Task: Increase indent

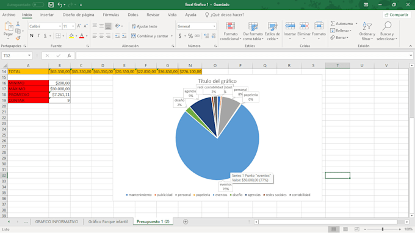Action: coord(124,36)
